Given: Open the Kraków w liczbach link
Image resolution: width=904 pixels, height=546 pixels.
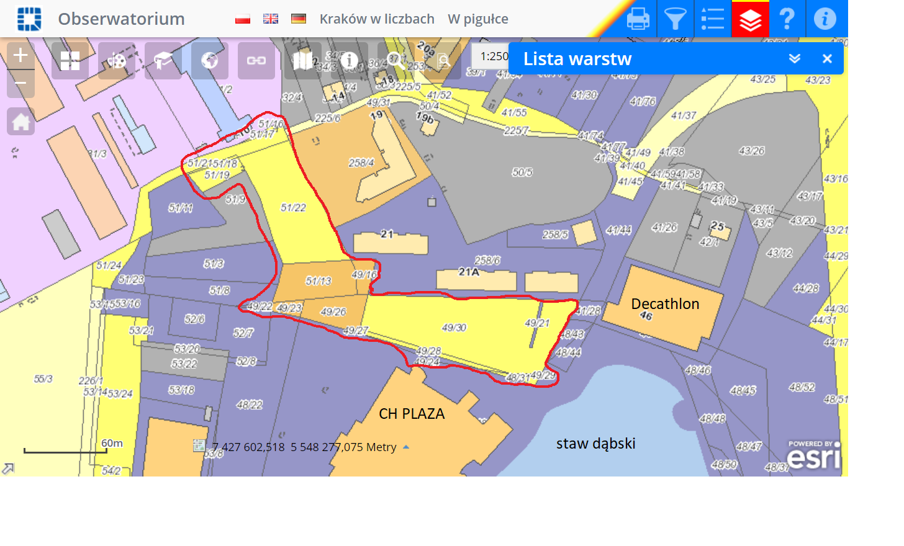Looking at the screenshot, I should (377, 19).
